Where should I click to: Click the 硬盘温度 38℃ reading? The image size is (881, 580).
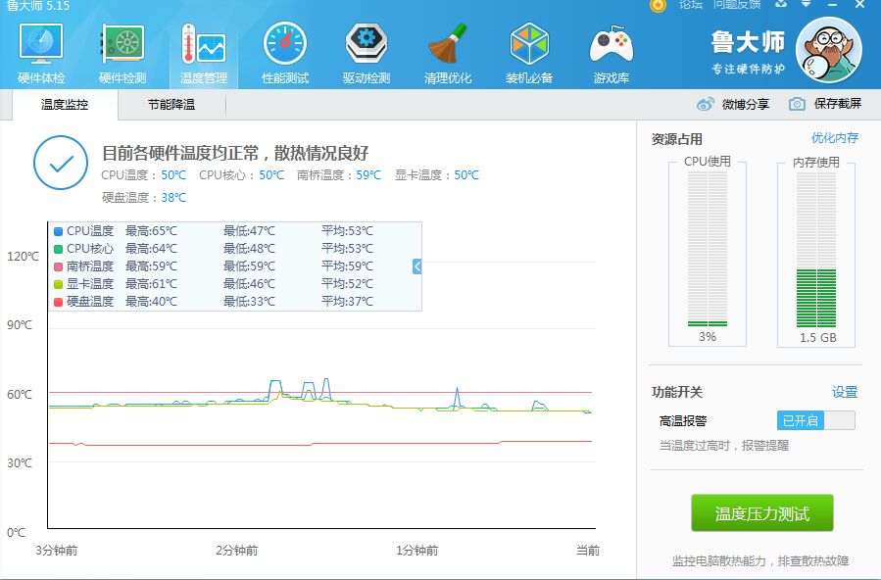point(173,198)
